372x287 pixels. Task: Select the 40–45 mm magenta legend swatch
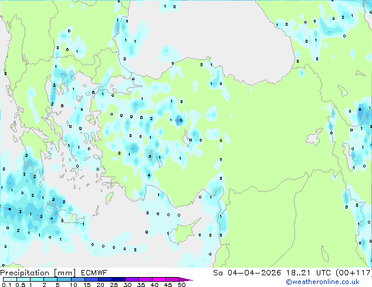pyautogui.click(x=159, y=279)
